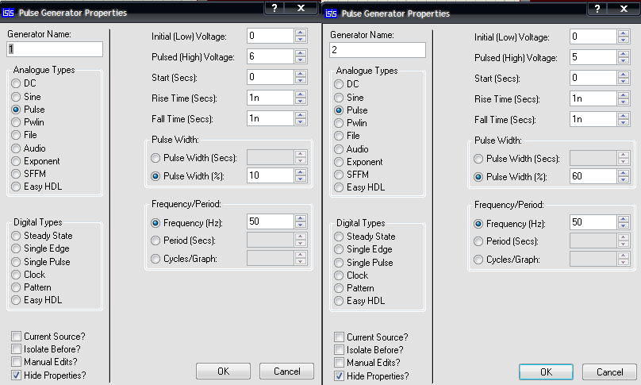
Task: Choose the Period (Secs) option in the left dialog
Action: (155, 240)
